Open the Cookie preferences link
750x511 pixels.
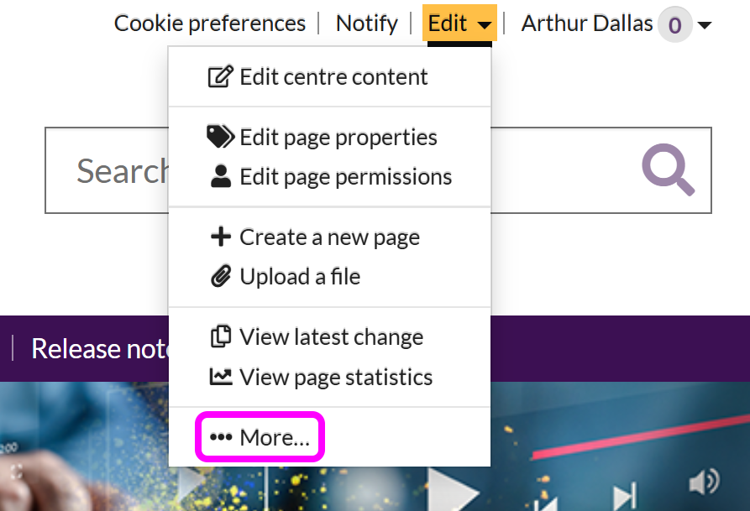click(x=210, y=23)
